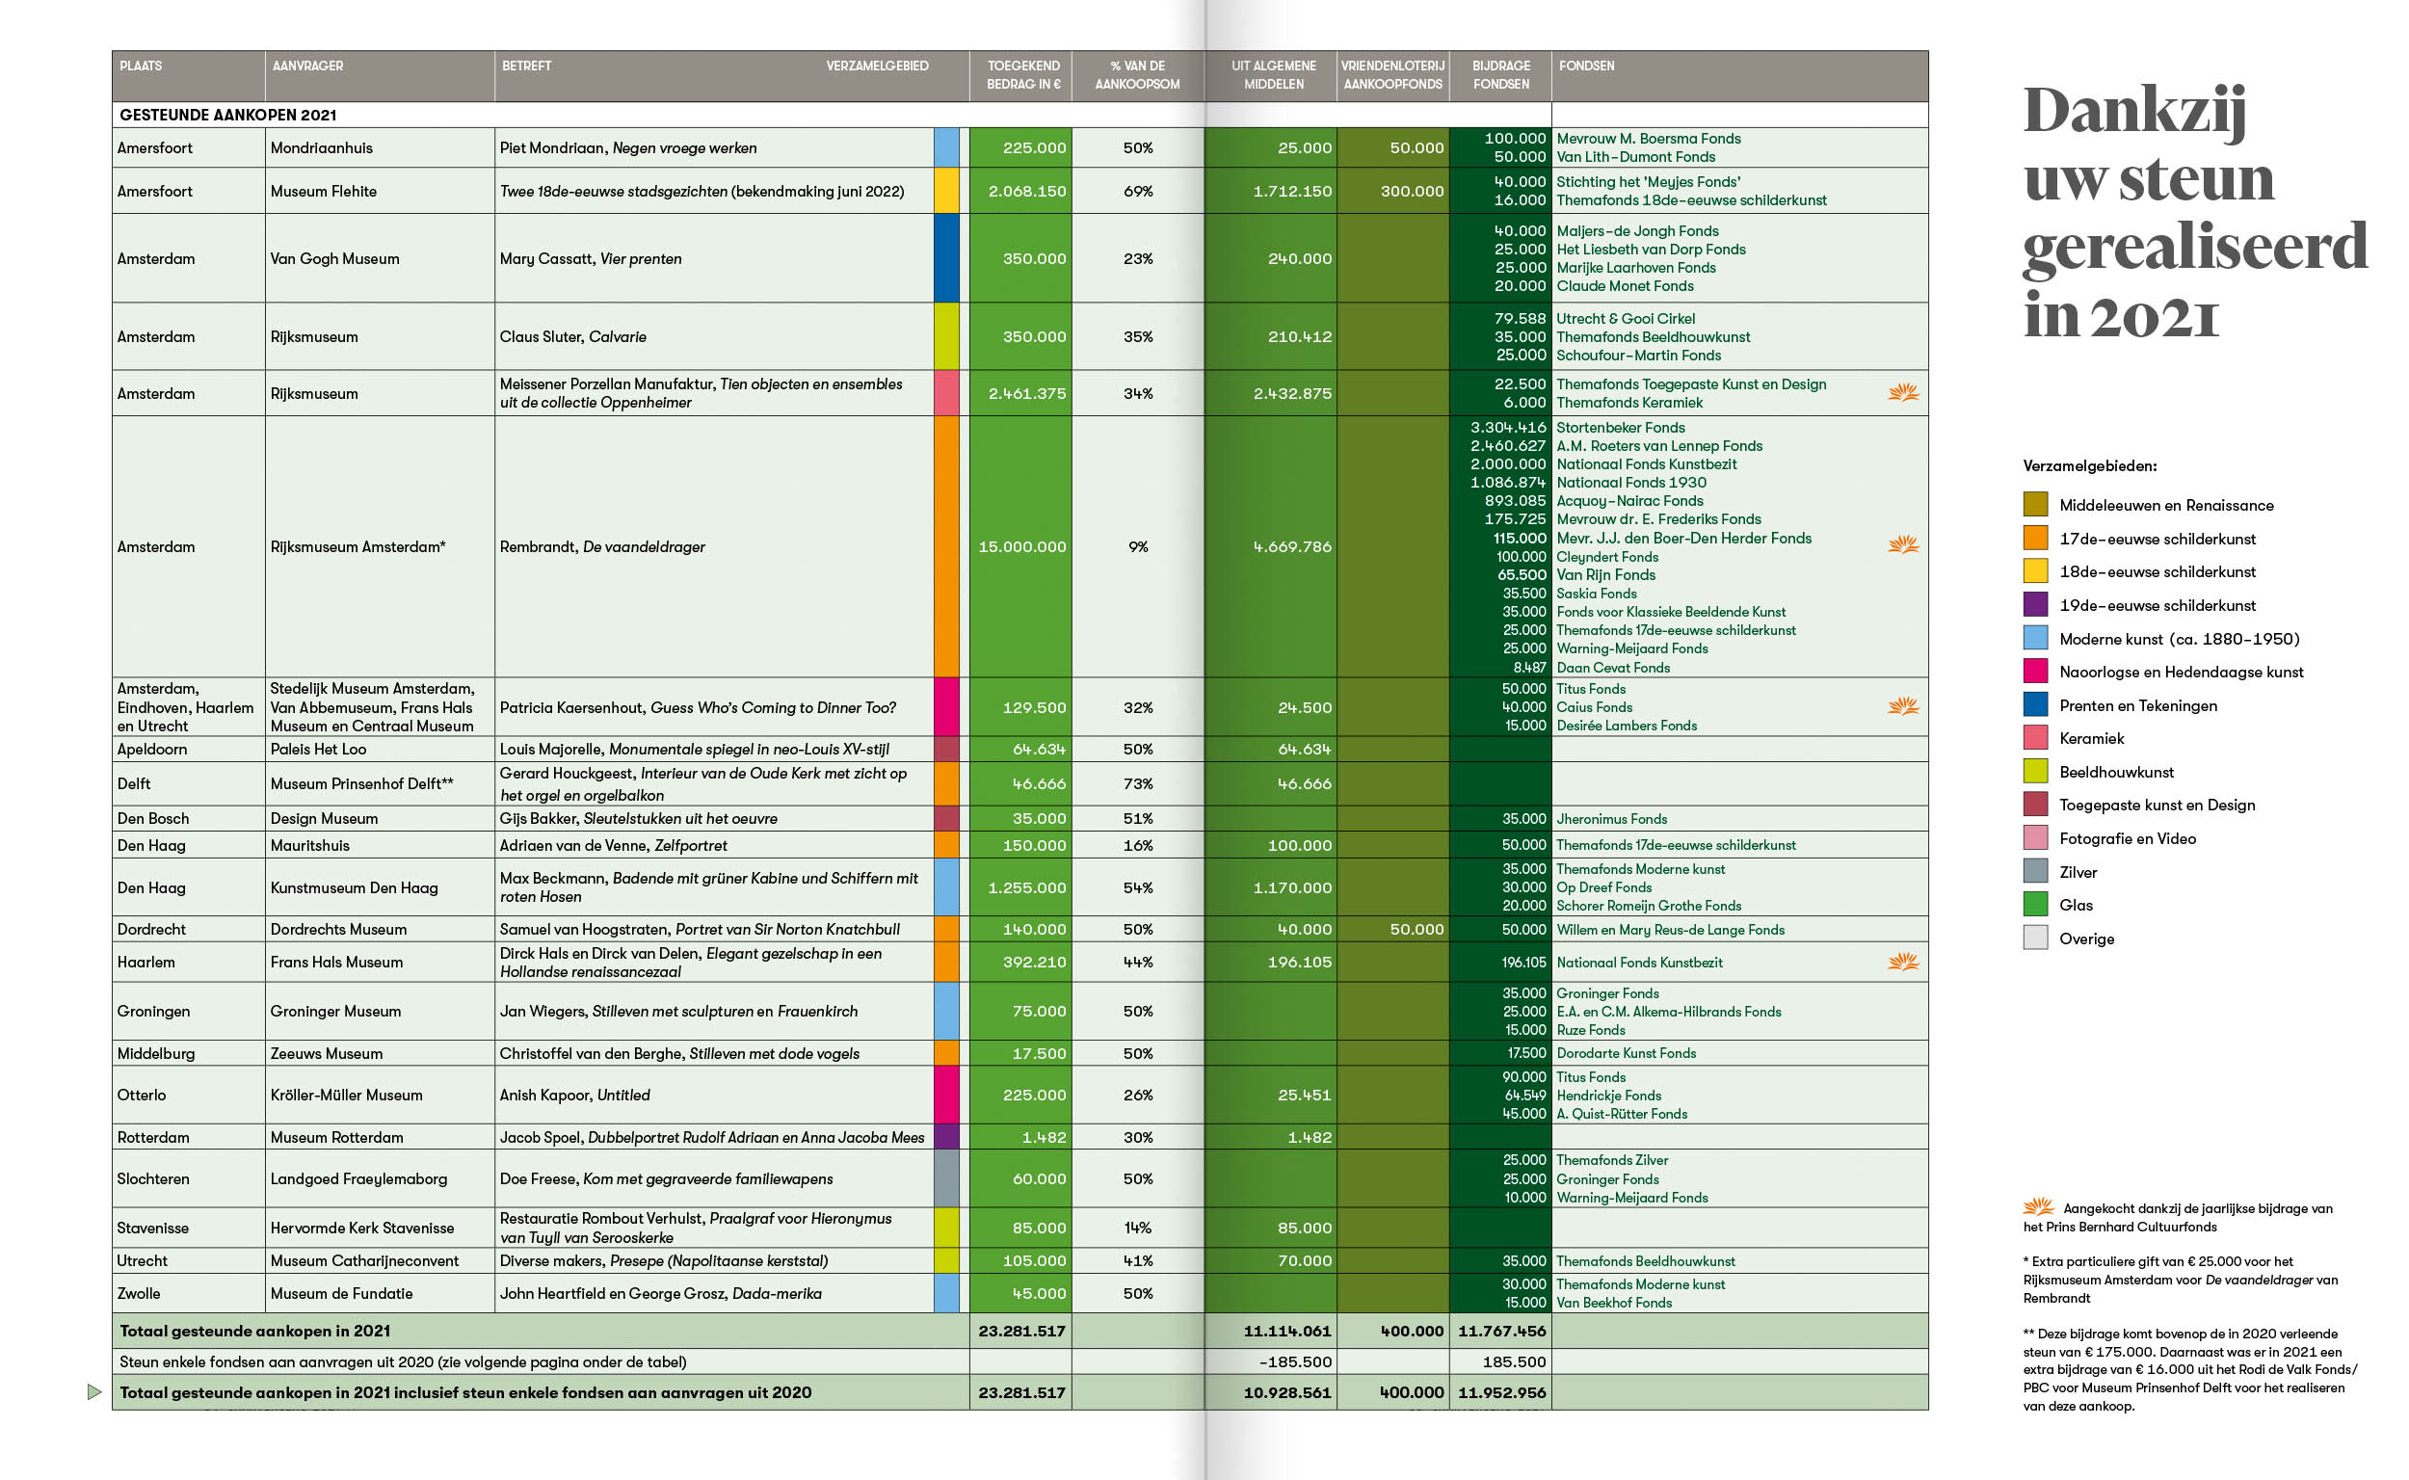The image size is (2409, 1480).
Task: Click the Nationaal Fonds 1930 entry
Action: tap(1630, 482)
